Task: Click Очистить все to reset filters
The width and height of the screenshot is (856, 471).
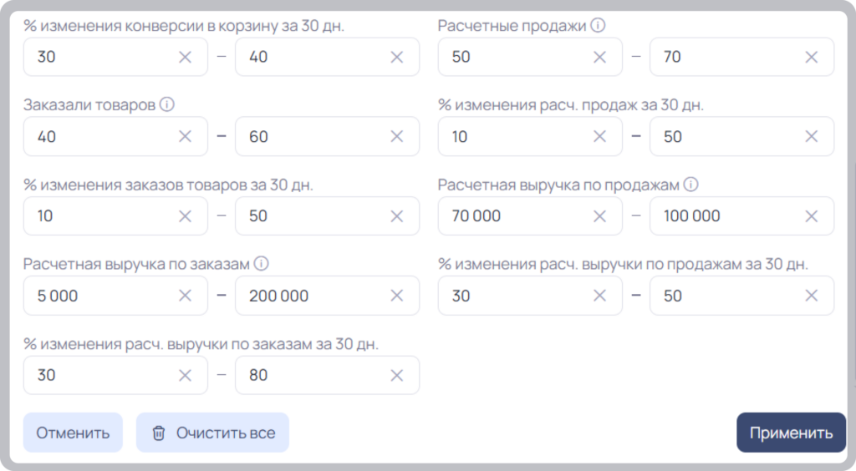Action: pyautogui.click(x=212, y=433)
